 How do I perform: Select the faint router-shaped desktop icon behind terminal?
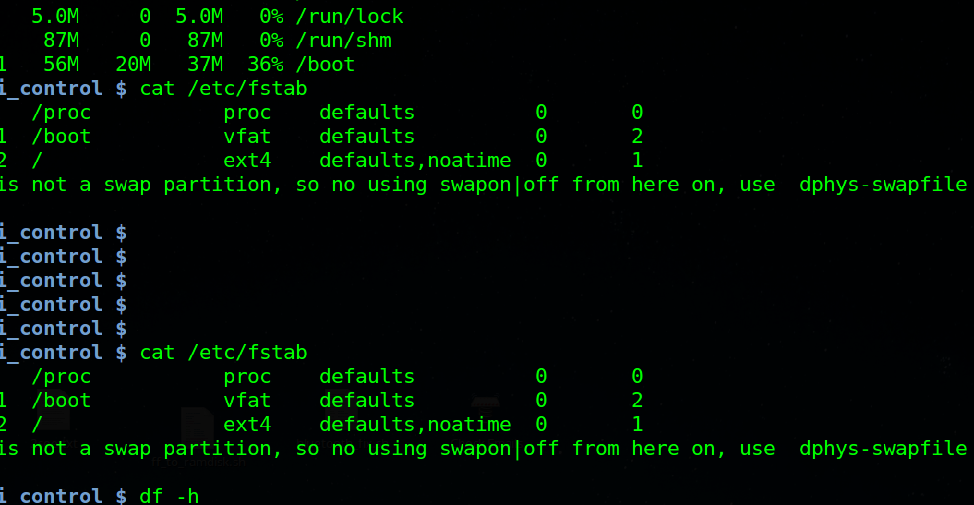click(486, 406)
